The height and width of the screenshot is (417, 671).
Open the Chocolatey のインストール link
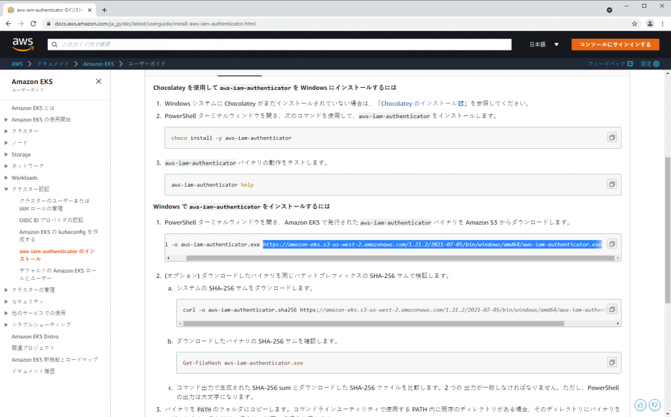422,103
